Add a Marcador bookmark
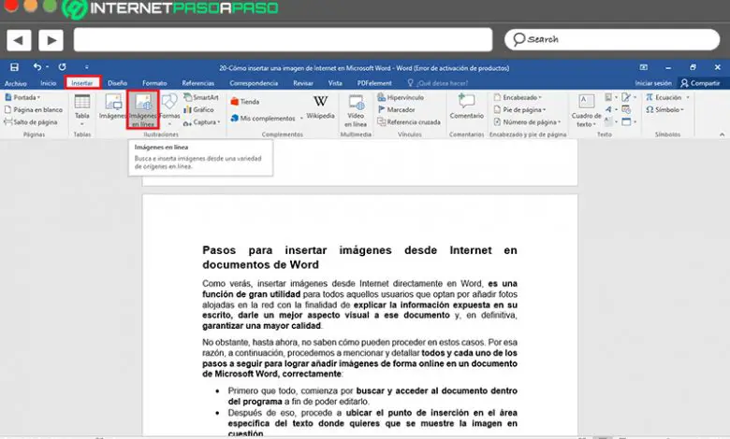This screenshot has height=439, width=730. 396,109
